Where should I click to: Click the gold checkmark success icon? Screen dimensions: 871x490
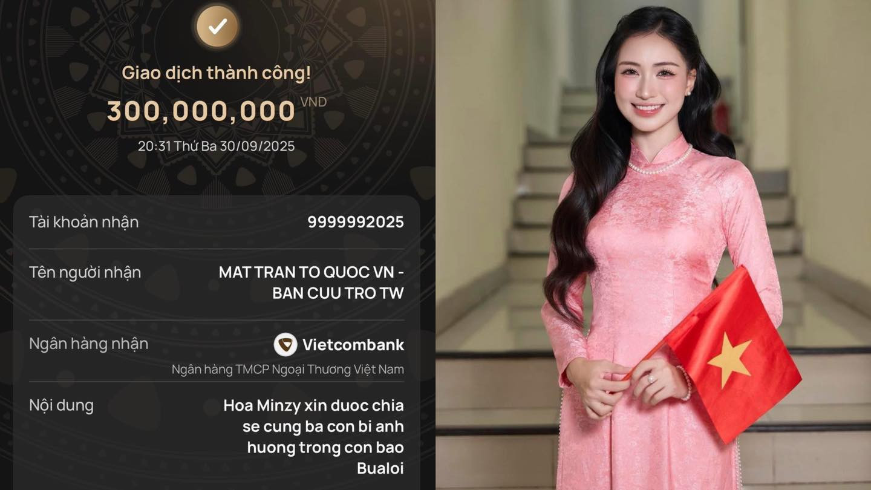click(x=218, y=26)
